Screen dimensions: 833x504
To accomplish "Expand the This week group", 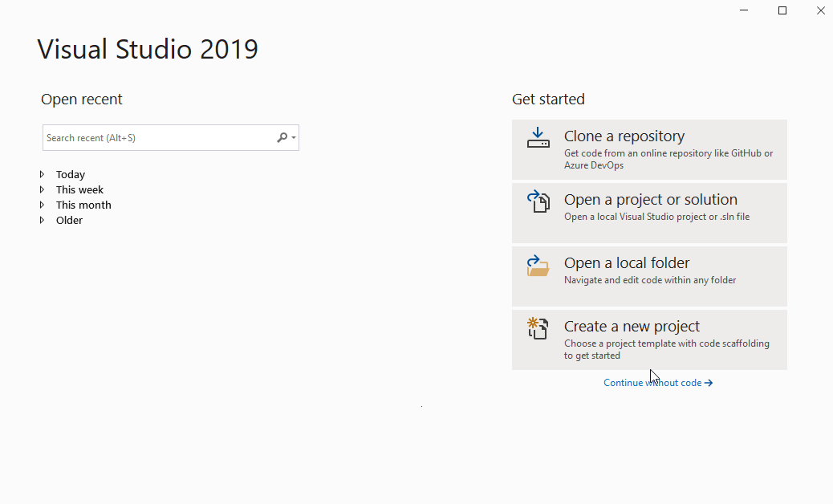I will (x=43, y=189).
